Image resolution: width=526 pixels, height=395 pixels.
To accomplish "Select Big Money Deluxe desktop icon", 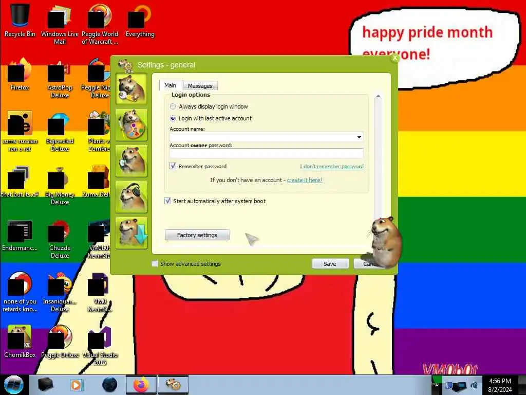I will (60, 185).
